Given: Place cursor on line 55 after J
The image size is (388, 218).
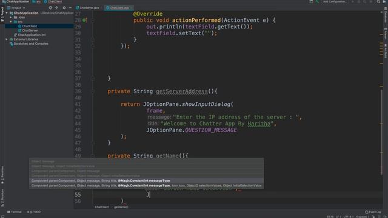Looking at the screenshot, I should [150, 195].
